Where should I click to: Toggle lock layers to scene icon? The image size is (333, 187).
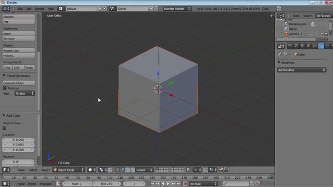coord(188,170)
